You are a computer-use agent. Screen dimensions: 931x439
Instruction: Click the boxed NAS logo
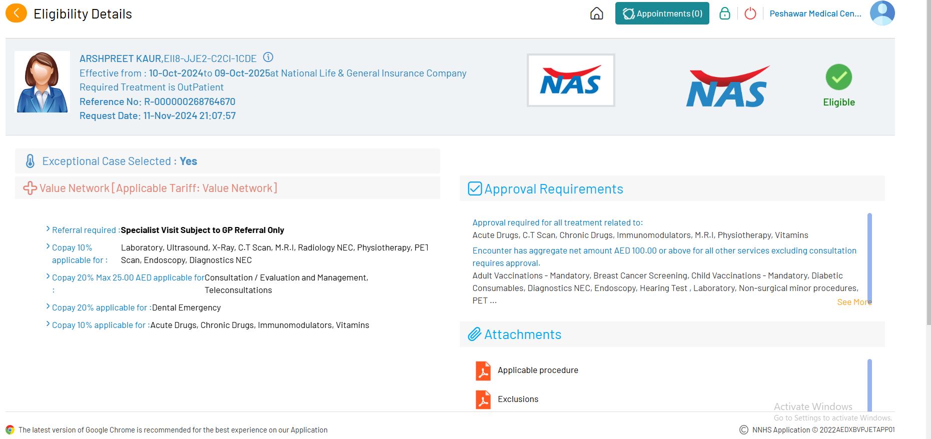(570, 80)
